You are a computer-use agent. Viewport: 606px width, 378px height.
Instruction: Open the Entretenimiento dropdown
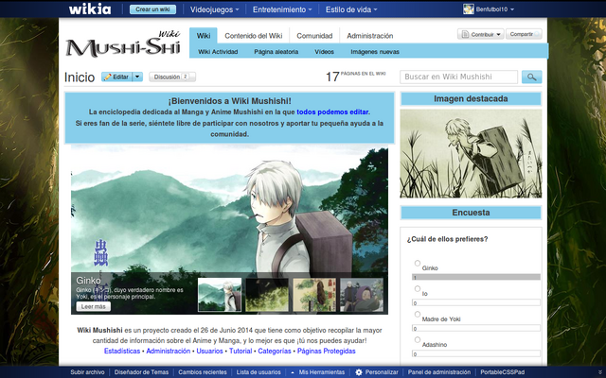(282, 9)
